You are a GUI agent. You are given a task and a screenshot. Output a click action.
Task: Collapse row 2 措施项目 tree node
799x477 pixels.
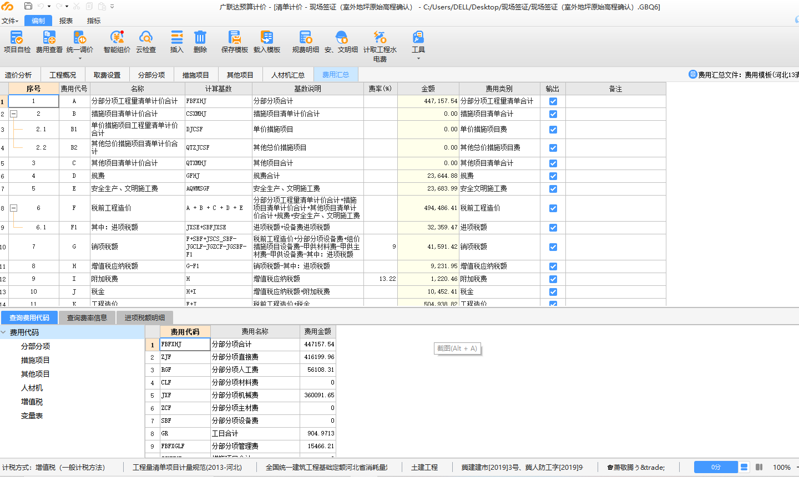[x=14, y=114]
